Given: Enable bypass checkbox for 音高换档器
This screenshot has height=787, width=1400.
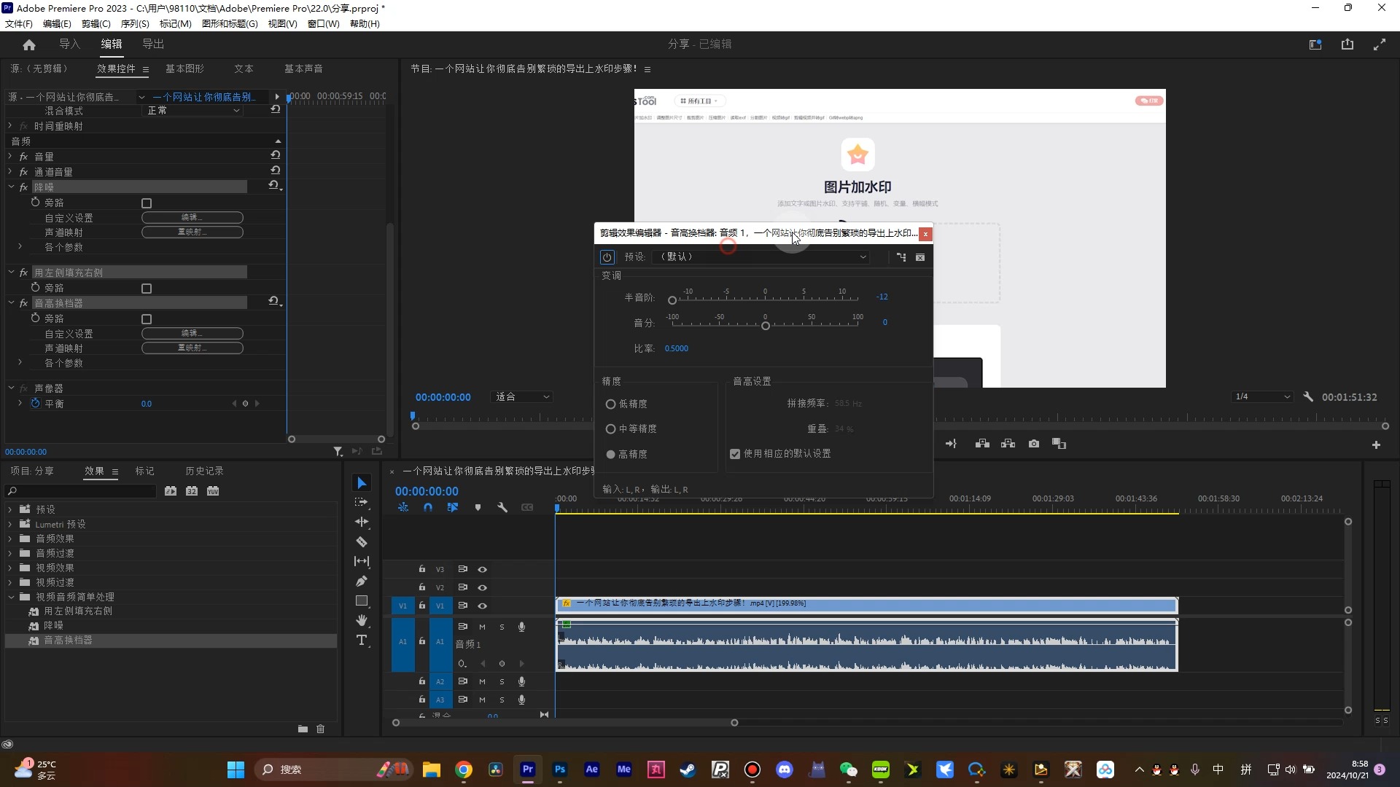Looking at the screenshot, I should pos(147,319).
